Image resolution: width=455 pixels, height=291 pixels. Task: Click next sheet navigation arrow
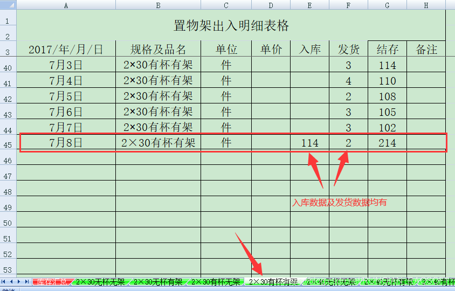point(19,282)
